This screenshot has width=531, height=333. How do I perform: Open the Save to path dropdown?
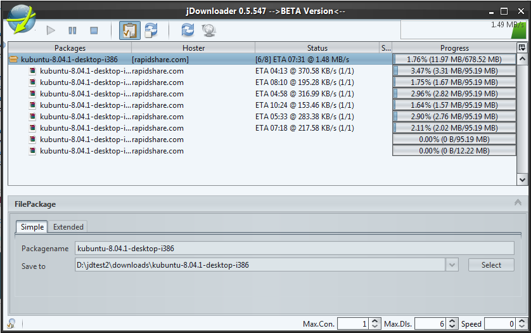click(x=452, y=265)
